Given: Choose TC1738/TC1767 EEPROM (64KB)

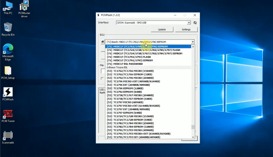Looking at the screenshot, I should tap(148, 99).
